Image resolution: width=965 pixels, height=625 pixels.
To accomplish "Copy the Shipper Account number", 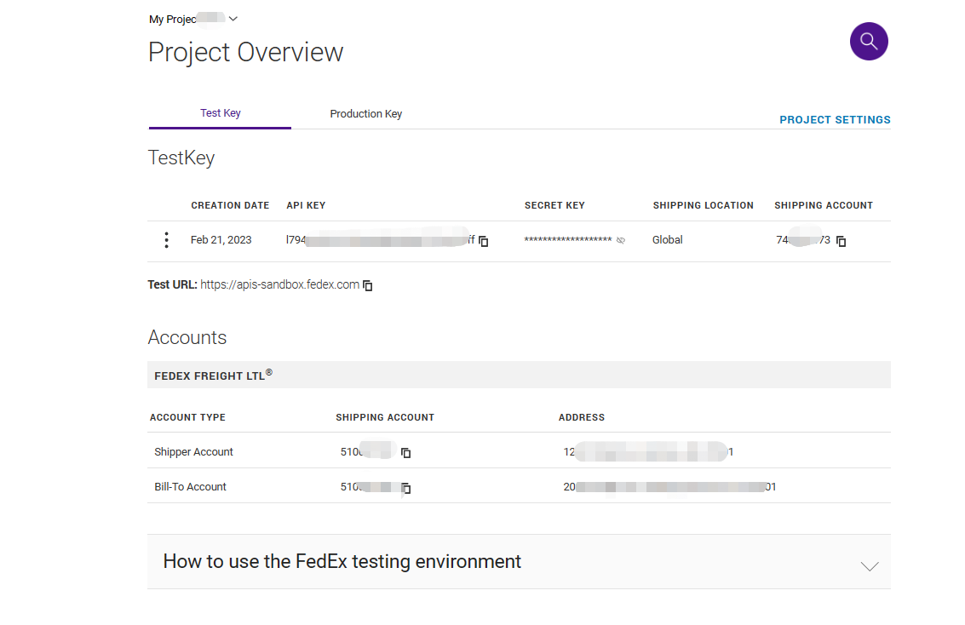I will [406, 453].
